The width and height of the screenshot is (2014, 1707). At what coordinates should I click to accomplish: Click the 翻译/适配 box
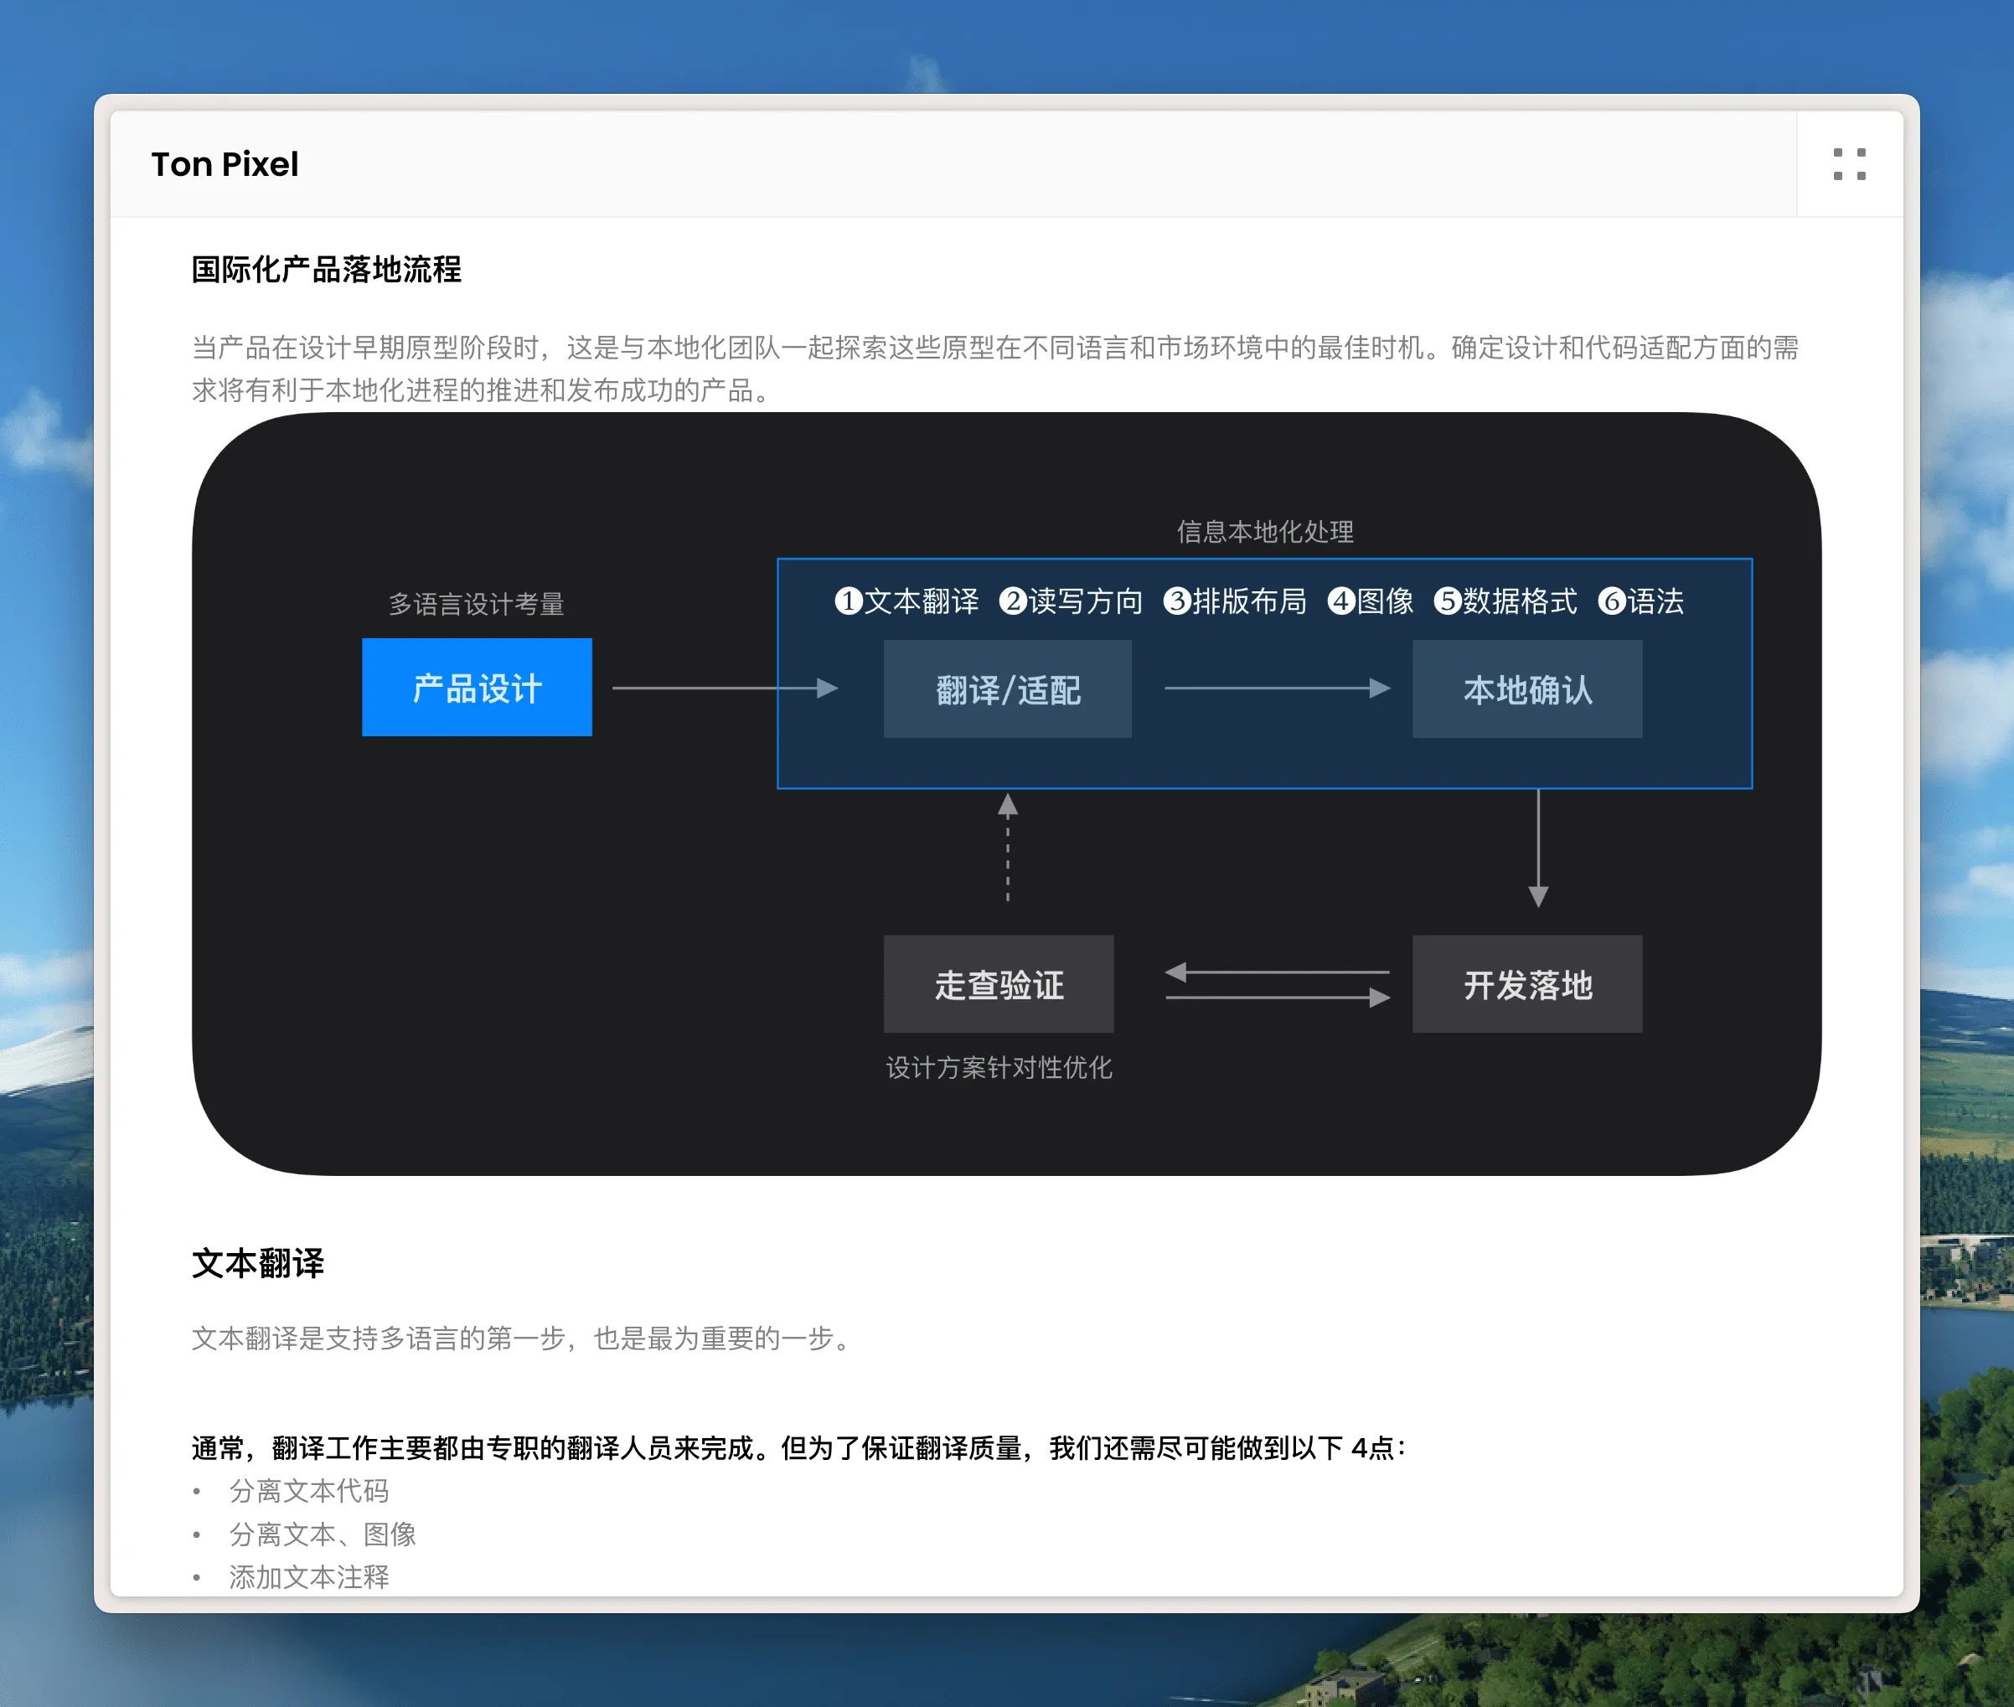point(1006,689)
